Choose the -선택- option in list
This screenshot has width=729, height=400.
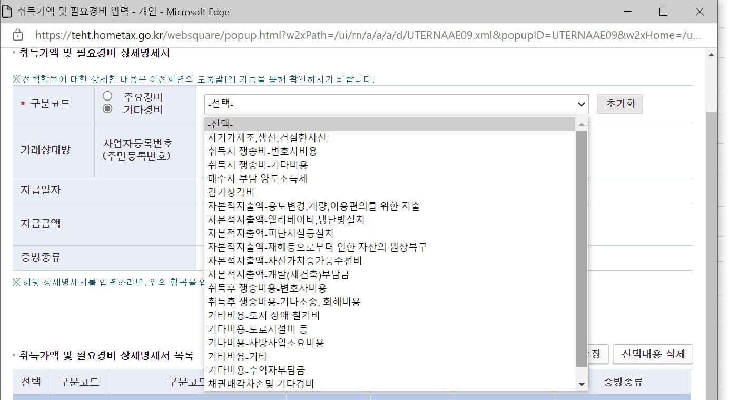tap(390, 124)
